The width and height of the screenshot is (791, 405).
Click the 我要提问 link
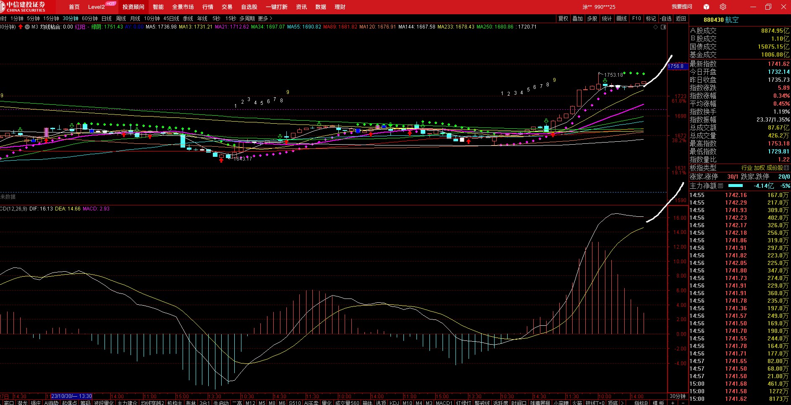682,7
